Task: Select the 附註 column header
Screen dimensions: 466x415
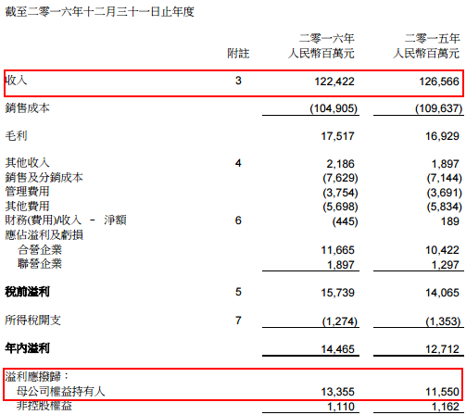Action: pos(238,54)
